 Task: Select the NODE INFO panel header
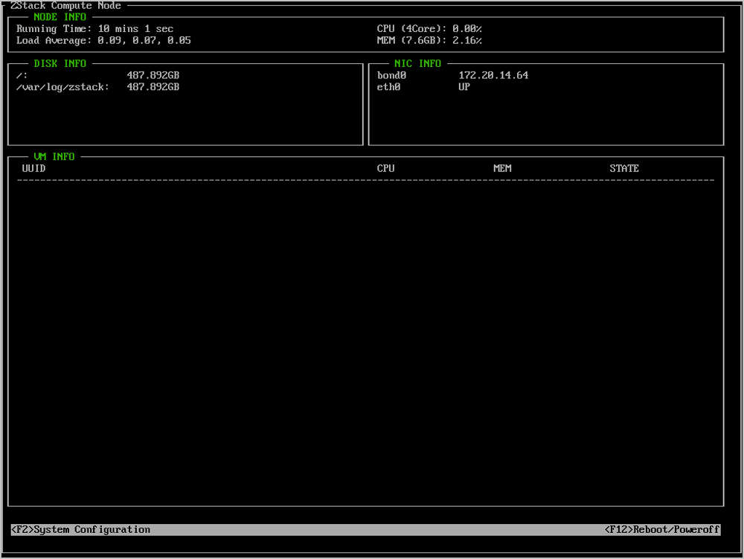tap(60, 17)
